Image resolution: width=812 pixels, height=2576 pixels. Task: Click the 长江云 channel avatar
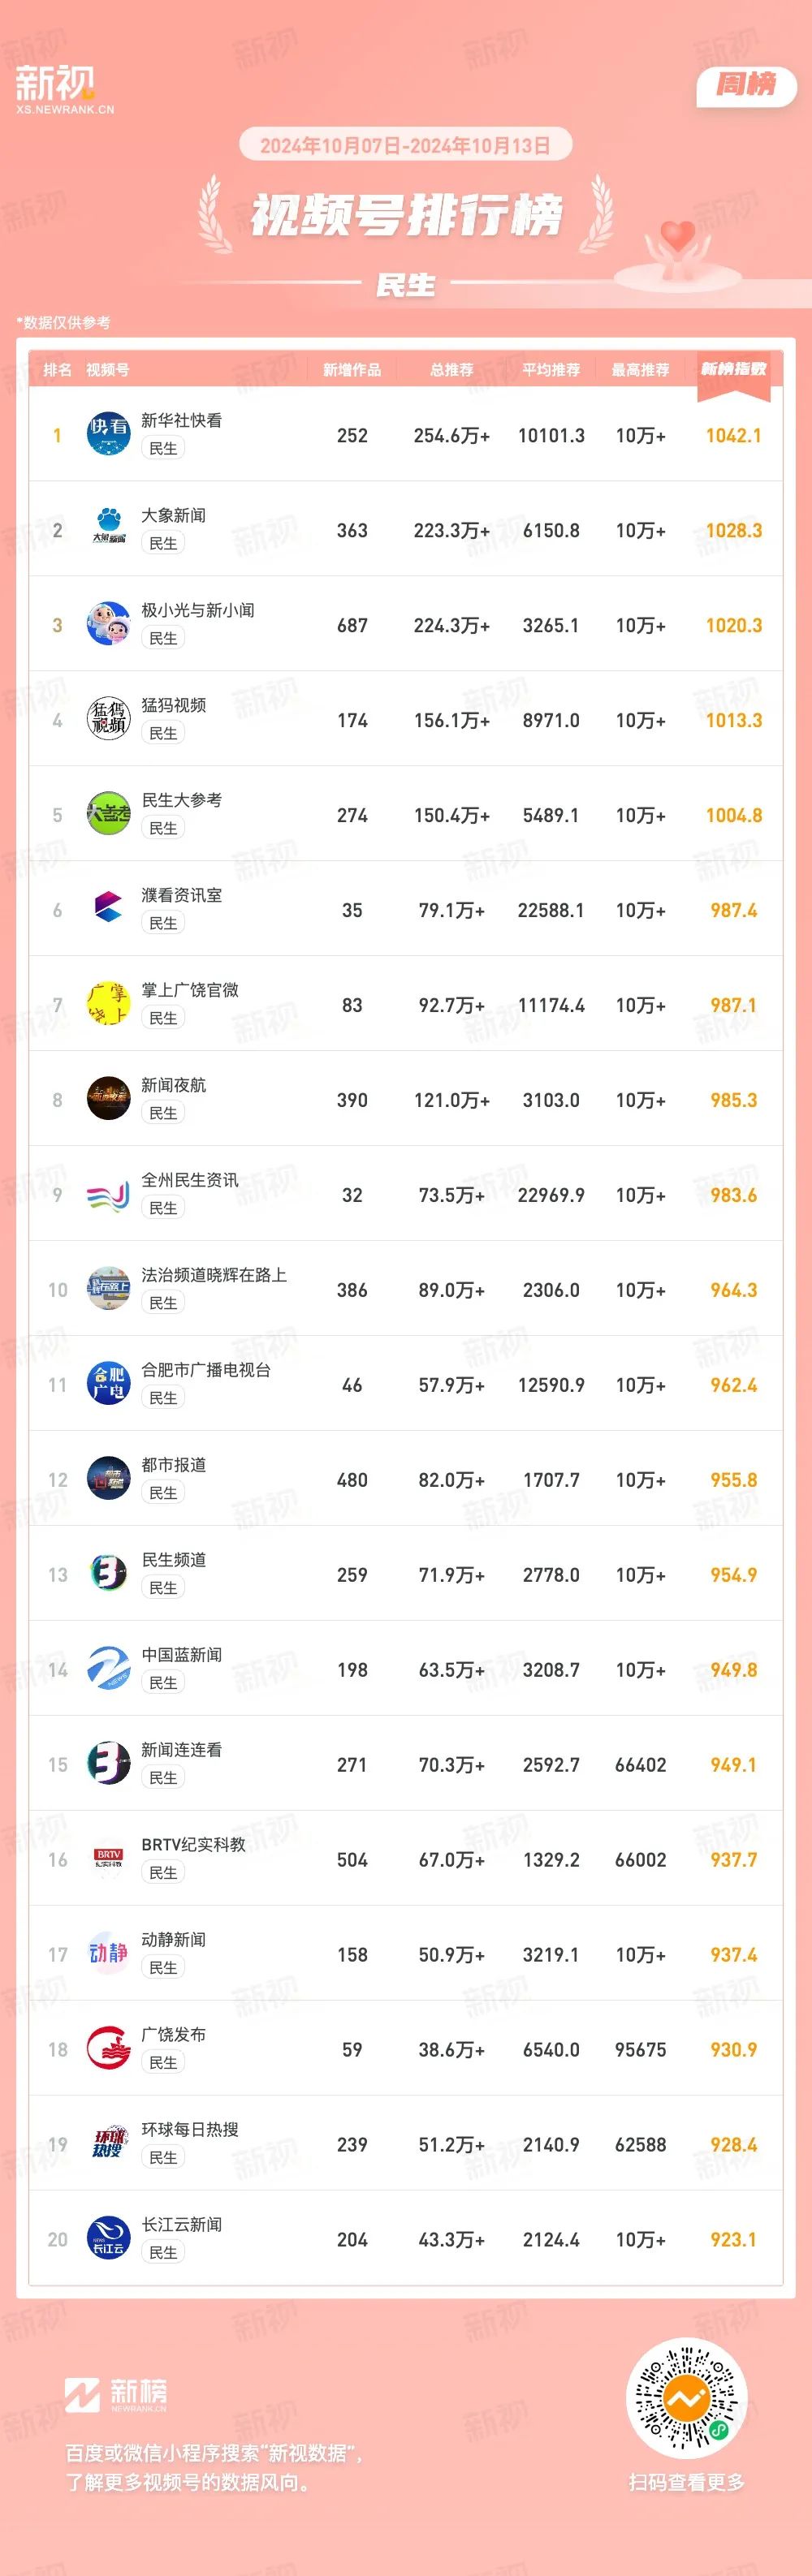[x=108, y=2239]
